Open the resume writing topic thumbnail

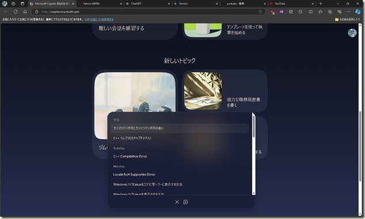pos(203,91)
